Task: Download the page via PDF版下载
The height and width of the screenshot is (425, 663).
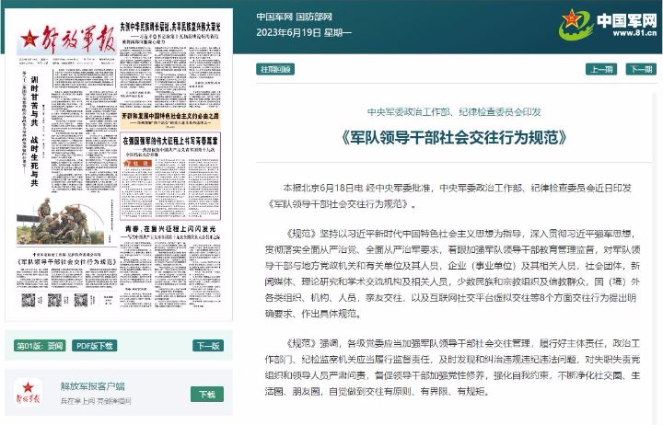Action: point(95,346)
